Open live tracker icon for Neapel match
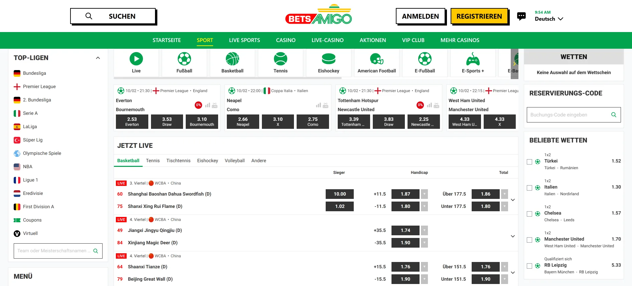 click(326, 105)
